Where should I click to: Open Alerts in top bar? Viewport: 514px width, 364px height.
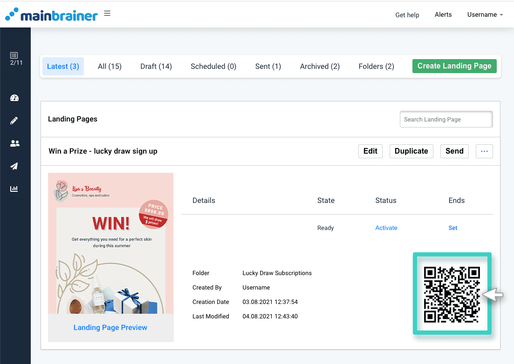point(443,15)
